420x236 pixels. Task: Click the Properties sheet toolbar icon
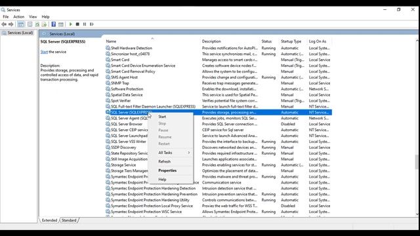click(x=30, y=24)
